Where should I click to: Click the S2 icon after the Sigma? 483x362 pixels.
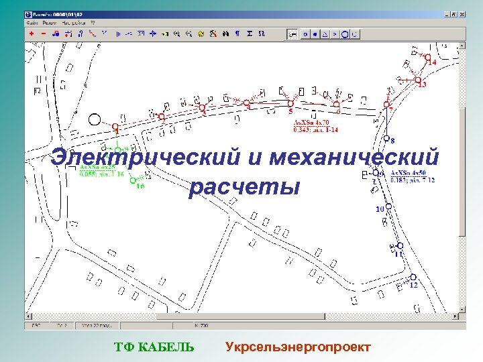click(262, 34)
